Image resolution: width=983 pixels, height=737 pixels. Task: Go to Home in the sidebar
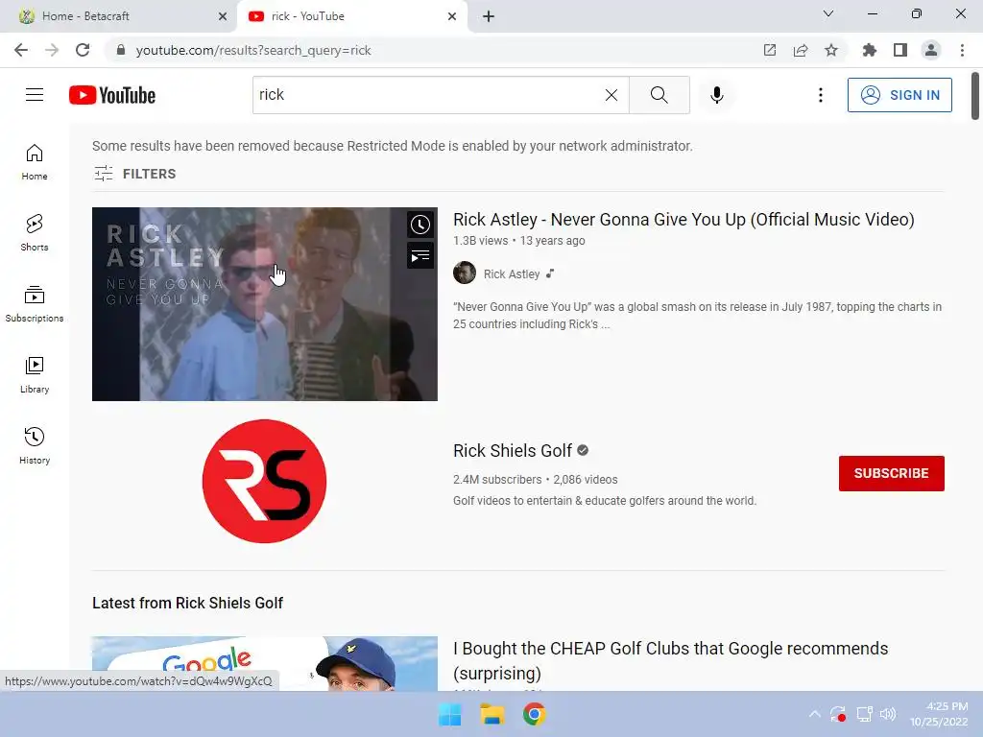pyautogui.click(x=35, y=162)
